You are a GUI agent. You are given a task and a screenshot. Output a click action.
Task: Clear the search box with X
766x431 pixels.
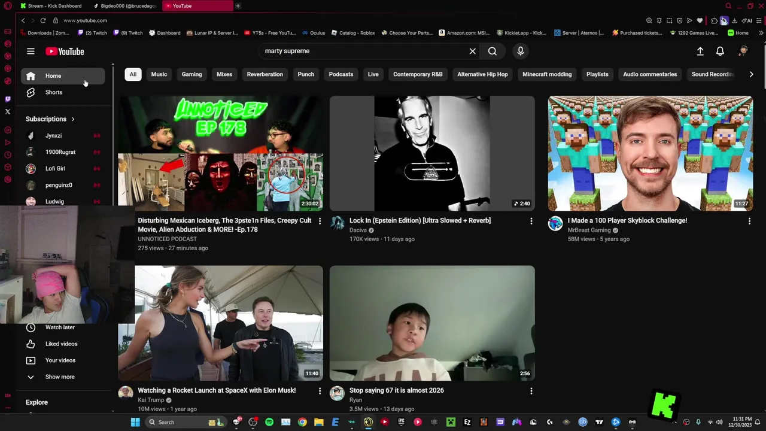(x=472, y=51)
